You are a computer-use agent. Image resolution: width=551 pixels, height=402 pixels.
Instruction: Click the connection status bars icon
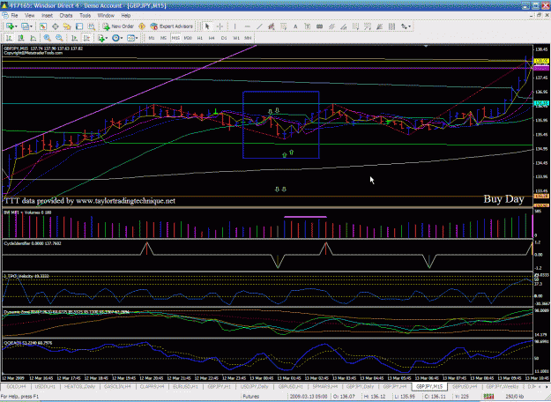488,397
